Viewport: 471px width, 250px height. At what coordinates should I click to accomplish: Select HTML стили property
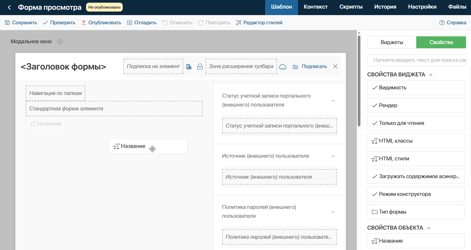click(416, 159)
